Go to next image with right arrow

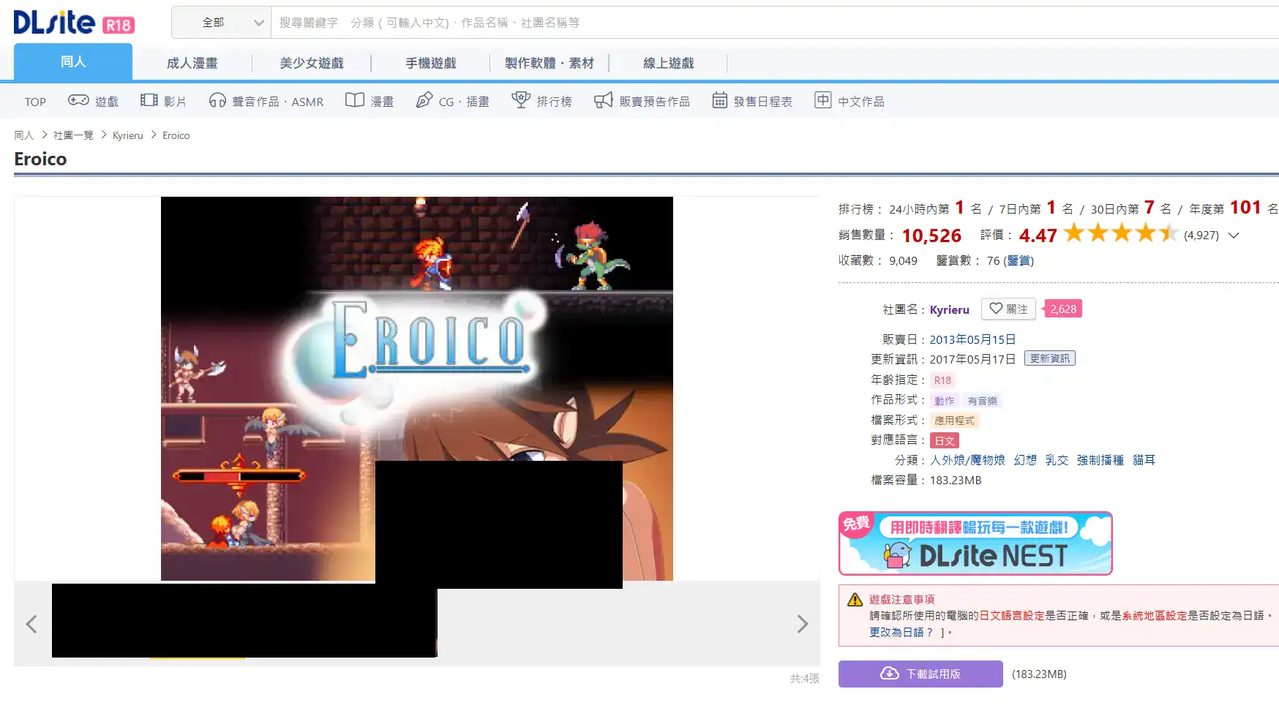pos(803,624)
